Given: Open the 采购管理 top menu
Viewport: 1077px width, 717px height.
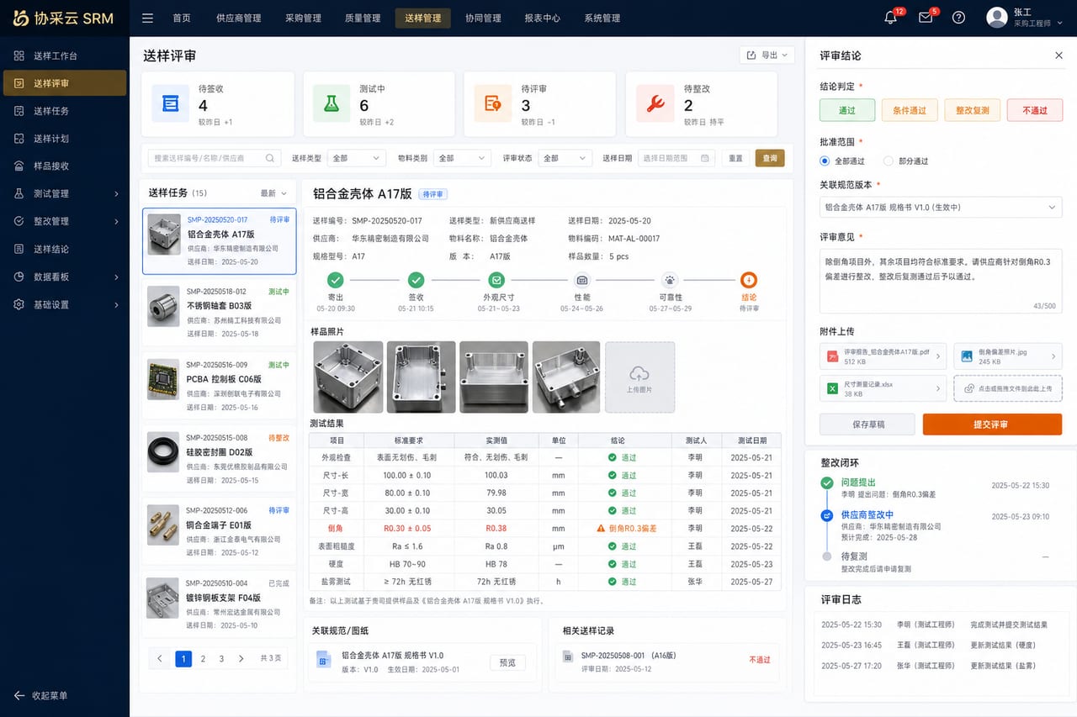Looking at the screenshot, I should pos(303,18).
